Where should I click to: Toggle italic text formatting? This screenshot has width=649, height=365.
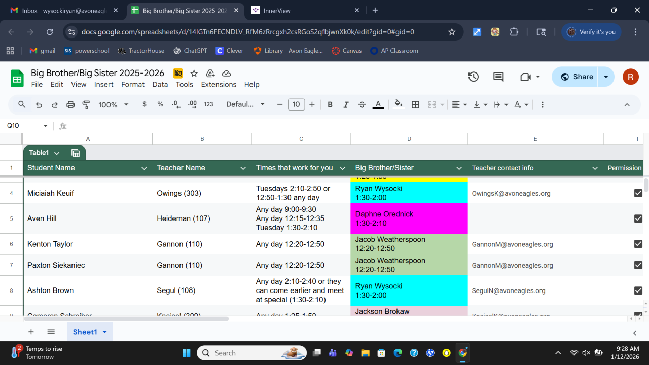[x=346, y=105]
